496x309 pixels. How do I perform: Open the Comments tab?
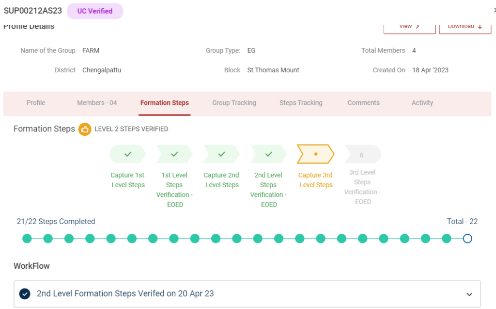point(363,103)
